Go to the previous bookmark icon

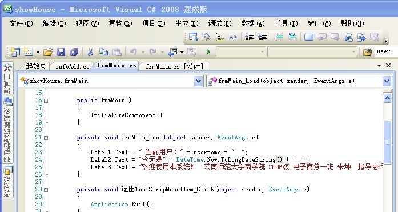[x=322, y=37]
